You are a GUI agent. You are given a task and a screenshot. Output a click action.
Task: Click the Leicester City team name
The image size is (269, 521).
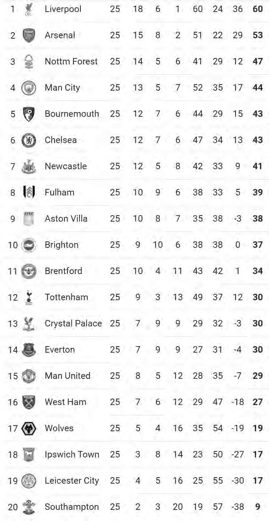(x=72, y=481)
